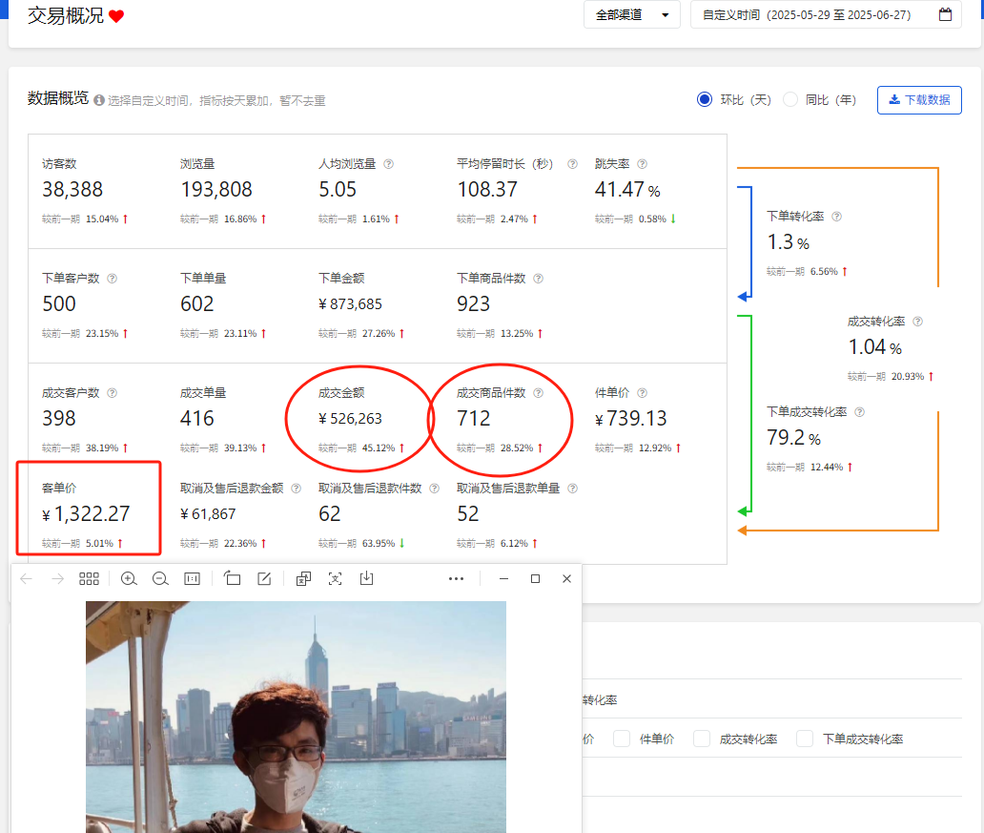
Task: Tick the 下单成交转化率 checkbox
Action: click(805, 739)
